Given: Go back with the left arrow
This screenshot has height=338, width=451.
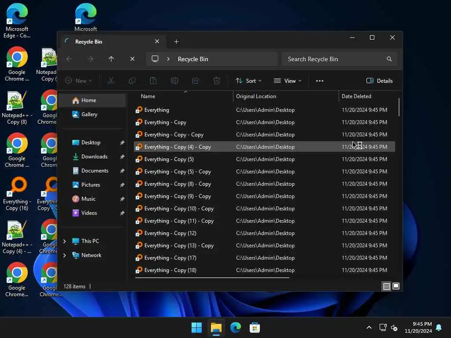Looking at the screenshot, I should coord(69,59).
